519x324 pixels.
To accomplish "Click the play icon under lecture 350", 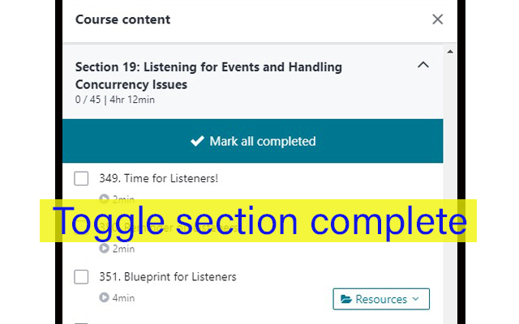I will [x=104, y=249].
